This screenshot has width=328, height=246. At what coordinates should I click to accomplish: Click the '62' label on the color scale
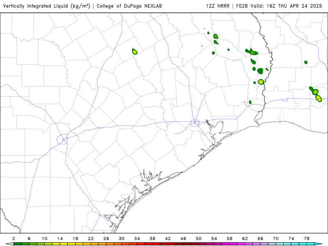point(245,239)
